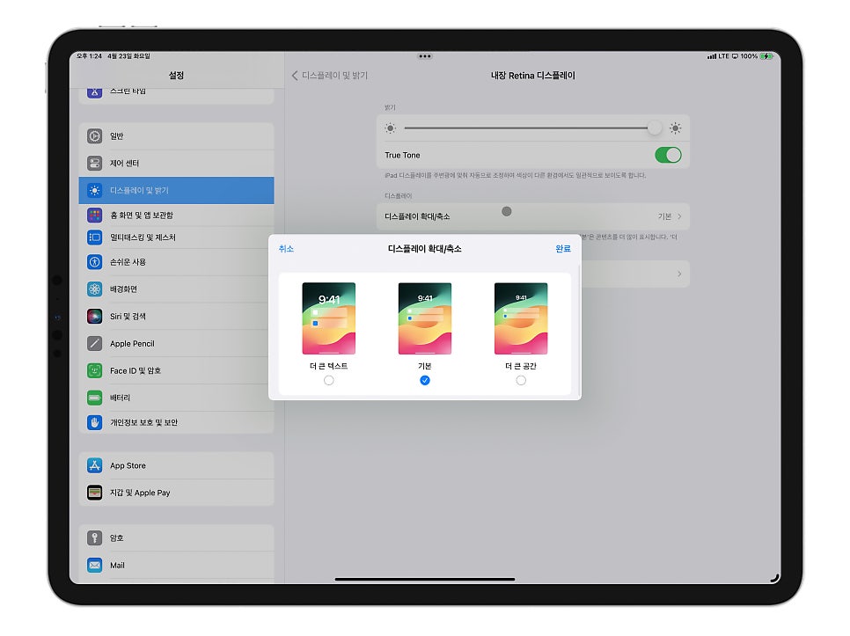Click the 100% battery percentage text
Viewport: 850px width, 636px height.
749,55
